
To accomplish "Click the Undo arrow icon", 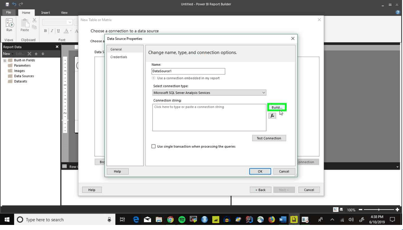I will pyautogui.click(x=14, y=4).
